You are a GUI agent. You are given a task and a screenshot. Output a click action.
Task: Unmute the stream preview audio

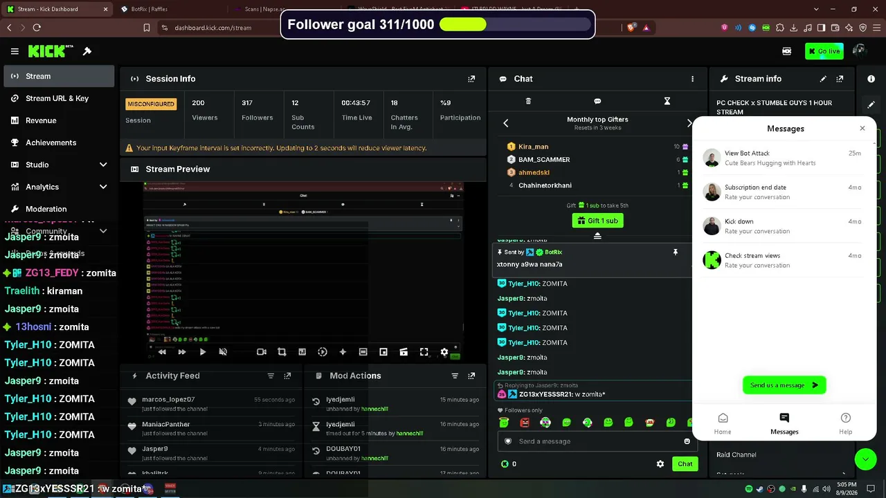coord(223,352)
